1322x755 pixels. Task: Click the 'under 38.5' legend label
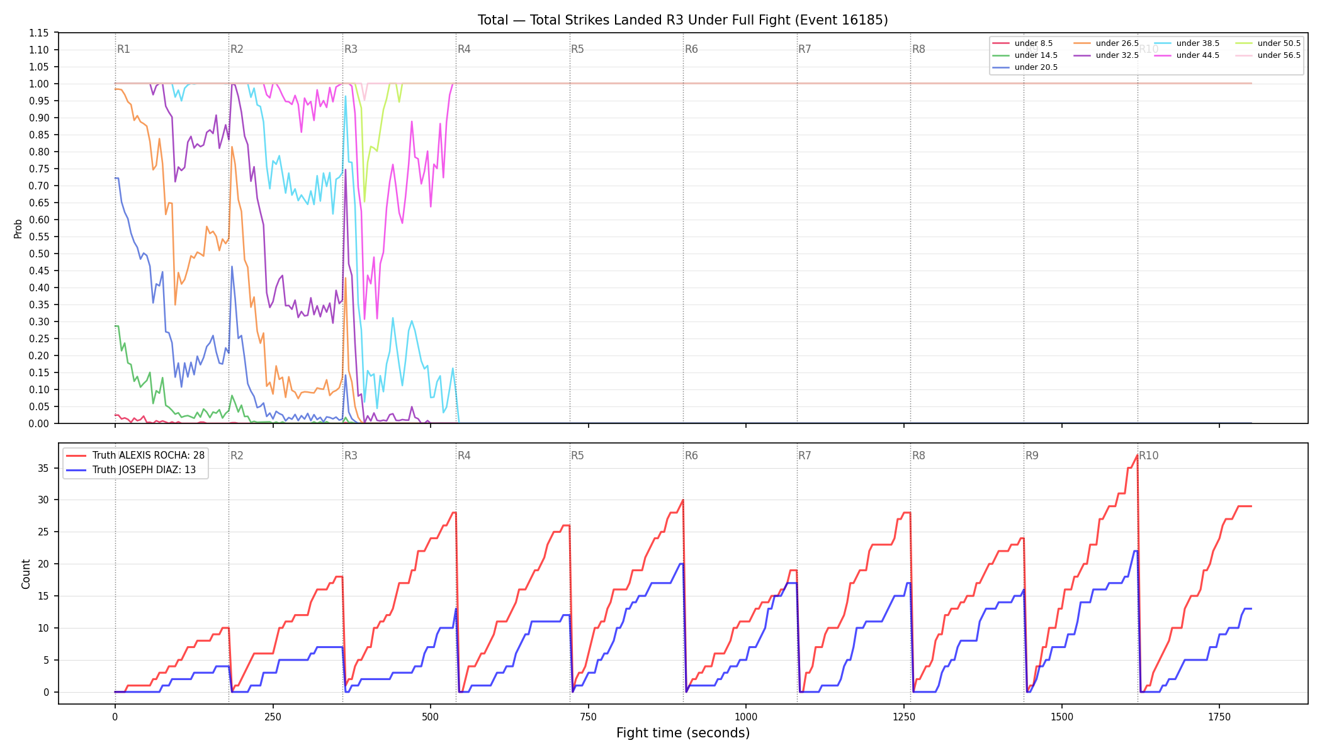[1198, 43]
